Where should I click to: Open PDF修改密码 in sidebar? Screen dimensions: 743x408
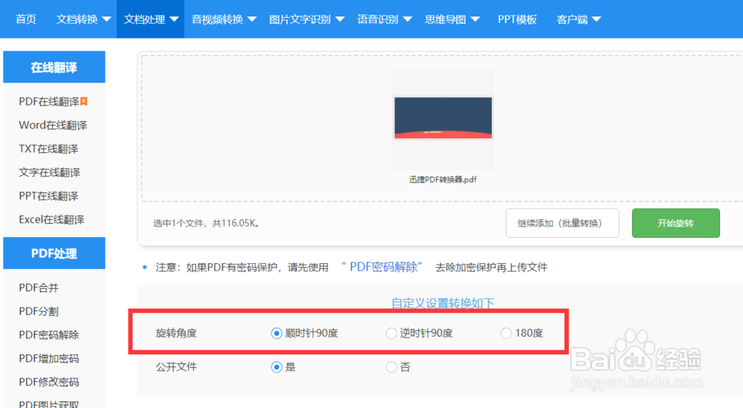click(49, 383)
